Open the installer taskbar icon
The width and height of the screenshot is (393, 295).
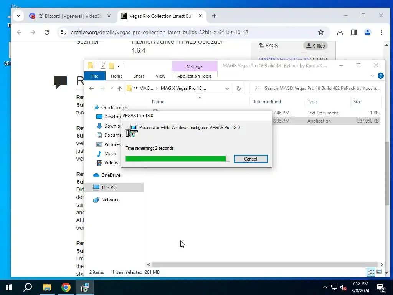click(85, 287)
